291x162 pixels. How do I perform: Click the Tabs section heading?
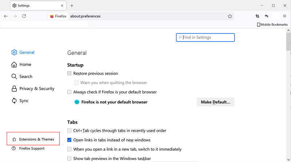(x=72, y=122)
